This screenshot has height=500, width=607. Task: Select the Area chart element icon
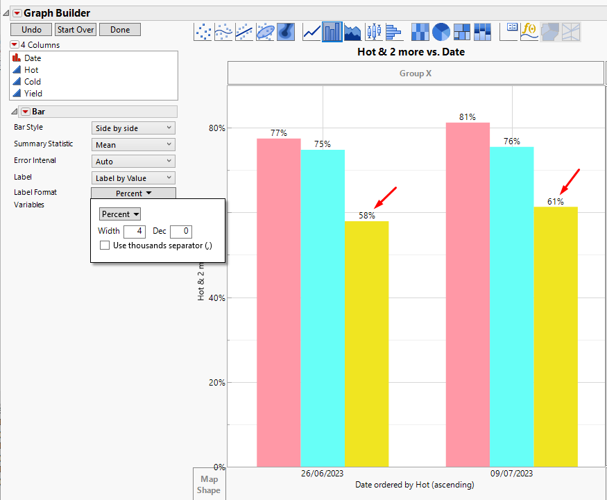(x=352, y=32)
